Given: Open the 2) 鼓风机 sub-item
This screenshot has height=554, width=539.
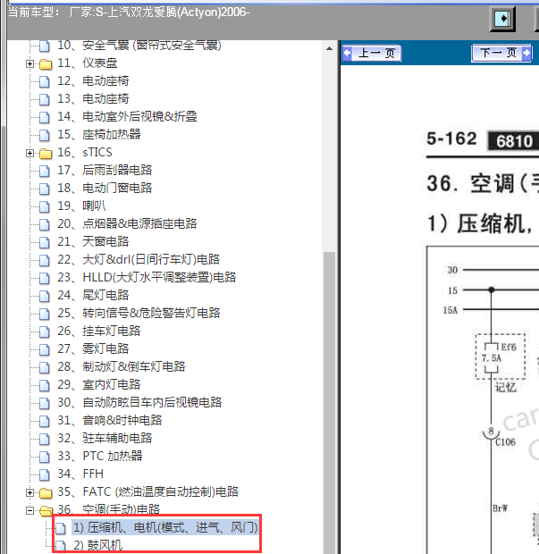Looking at the screenshot, I should click(97, 545).
